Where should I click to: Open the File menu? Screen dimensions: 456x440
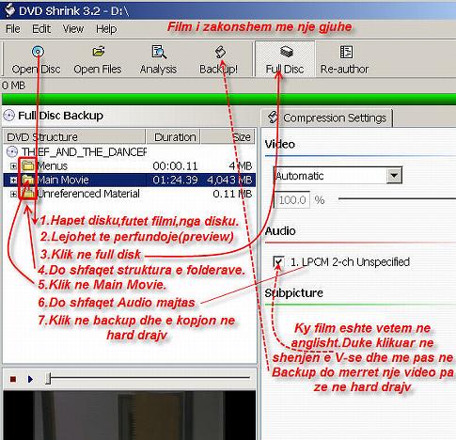coord(13,29)
